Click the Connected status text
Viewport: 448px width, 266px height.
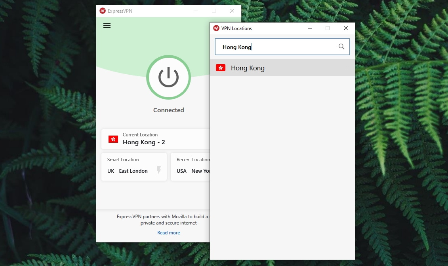[169, 110]
